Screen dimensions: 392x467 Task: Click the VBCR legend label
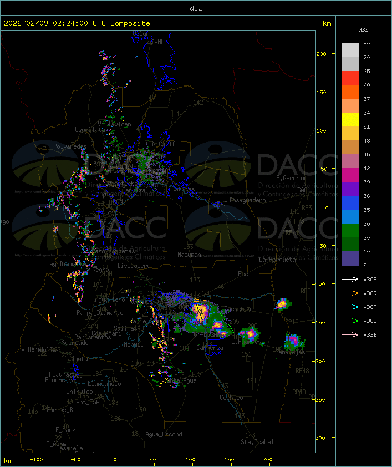pos(370,293)
